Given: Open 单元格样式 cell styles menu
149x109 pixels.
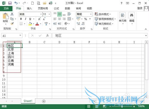Looking at the screenshot, I should 104,24.
